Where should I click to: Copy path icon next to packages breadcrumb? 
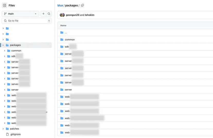83,5
